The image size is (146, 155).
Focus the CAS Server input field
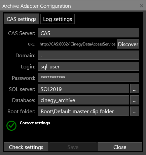(88, 33)
